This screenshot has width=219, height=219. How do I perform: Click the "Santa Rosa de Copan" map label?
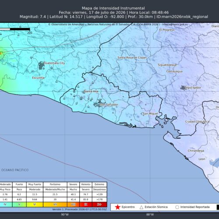[x=132, y=57]
